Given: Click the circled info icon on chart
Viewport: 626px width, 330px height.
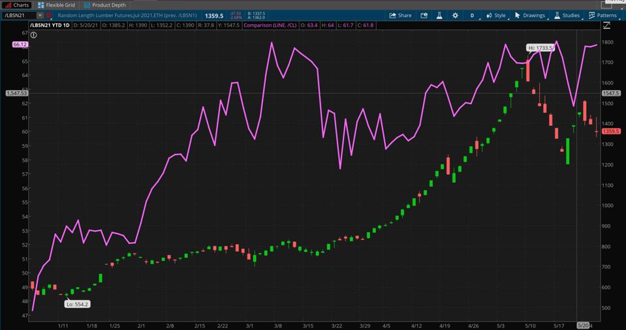Looking at the screenshot, I should tap(33, 35).
